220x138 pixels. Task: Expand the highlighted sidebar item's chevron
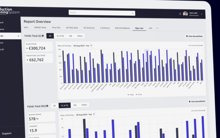(19, 36)
